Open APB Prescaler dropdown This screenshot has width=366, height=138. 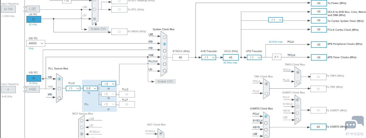pos(254,57)
